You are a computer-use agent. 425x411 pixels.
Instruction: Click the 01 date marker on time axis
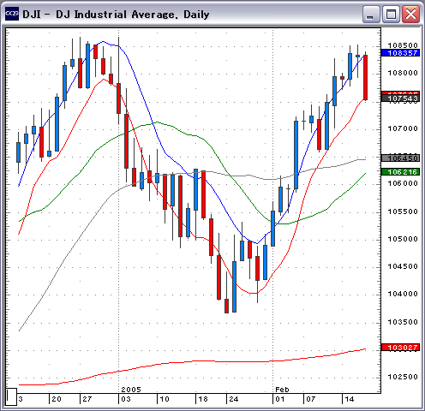coord(280,399)
